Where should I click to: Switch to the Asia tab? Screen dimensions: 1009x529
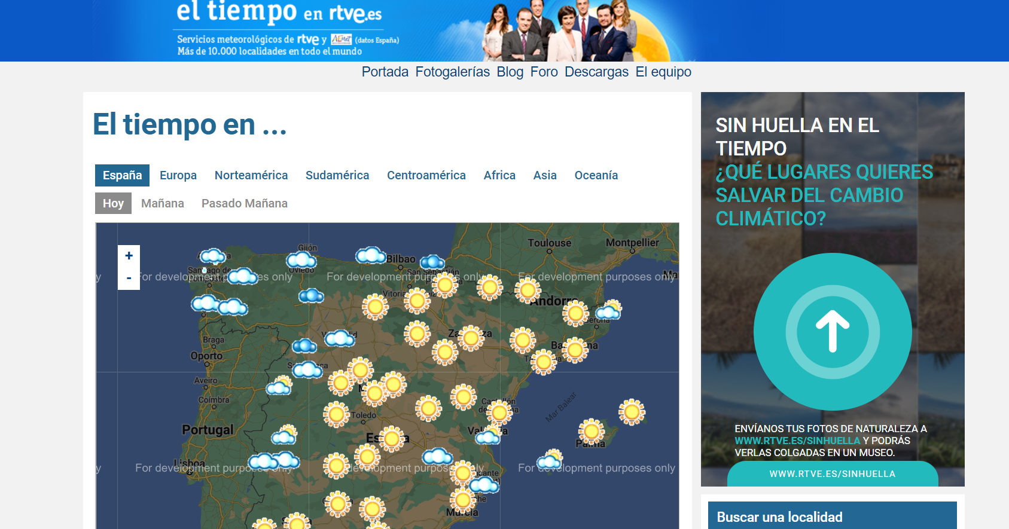click(545, 175)
